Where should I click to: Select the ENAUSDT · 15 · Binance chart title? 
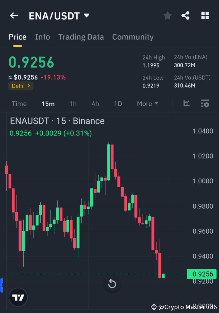pos(57,121)
